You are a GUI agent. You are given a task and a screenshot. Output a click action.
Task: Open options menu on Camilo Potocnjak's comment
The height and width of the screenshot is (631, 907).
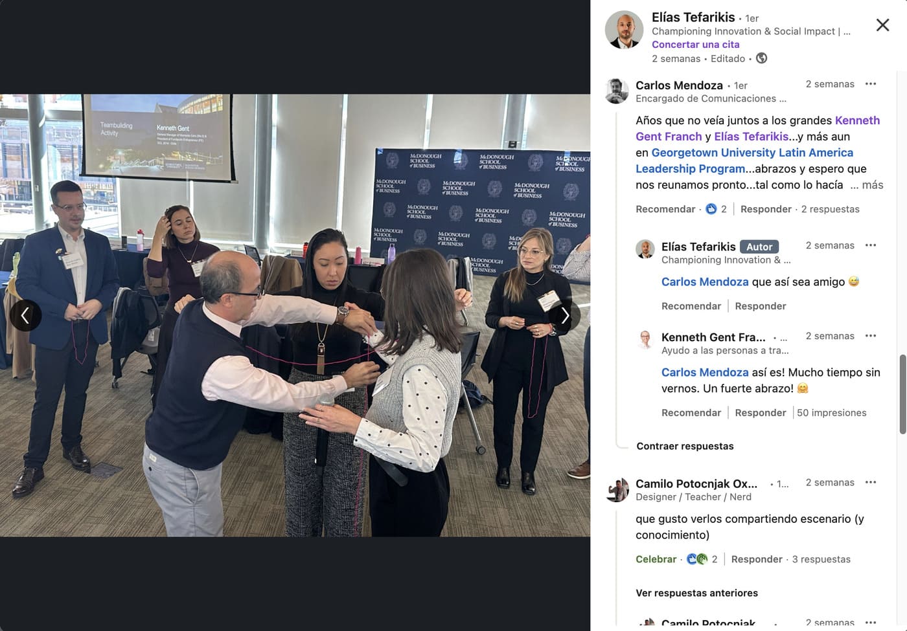tap(871, 482)
